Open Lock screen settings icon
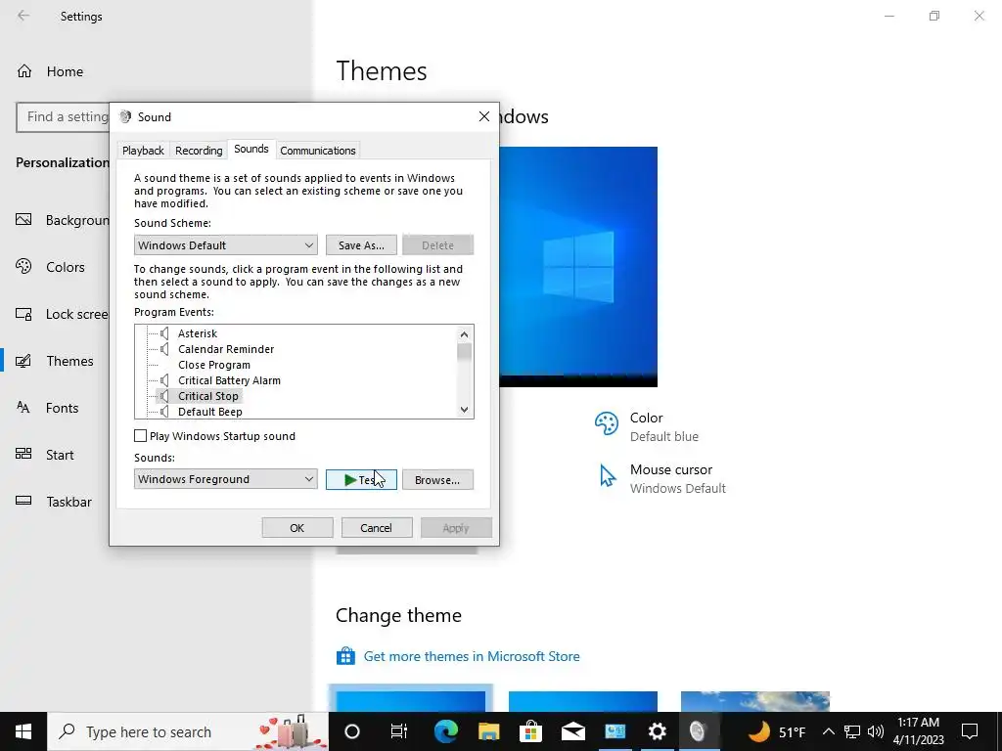Image resolution: width=1002 pixels, height=751 pixels. tap(23, 314)
